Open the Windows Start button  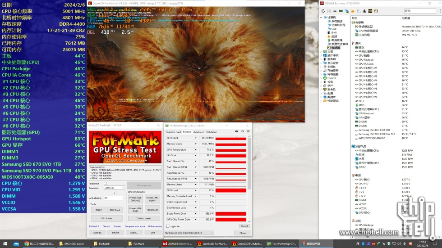coord(5,244)
